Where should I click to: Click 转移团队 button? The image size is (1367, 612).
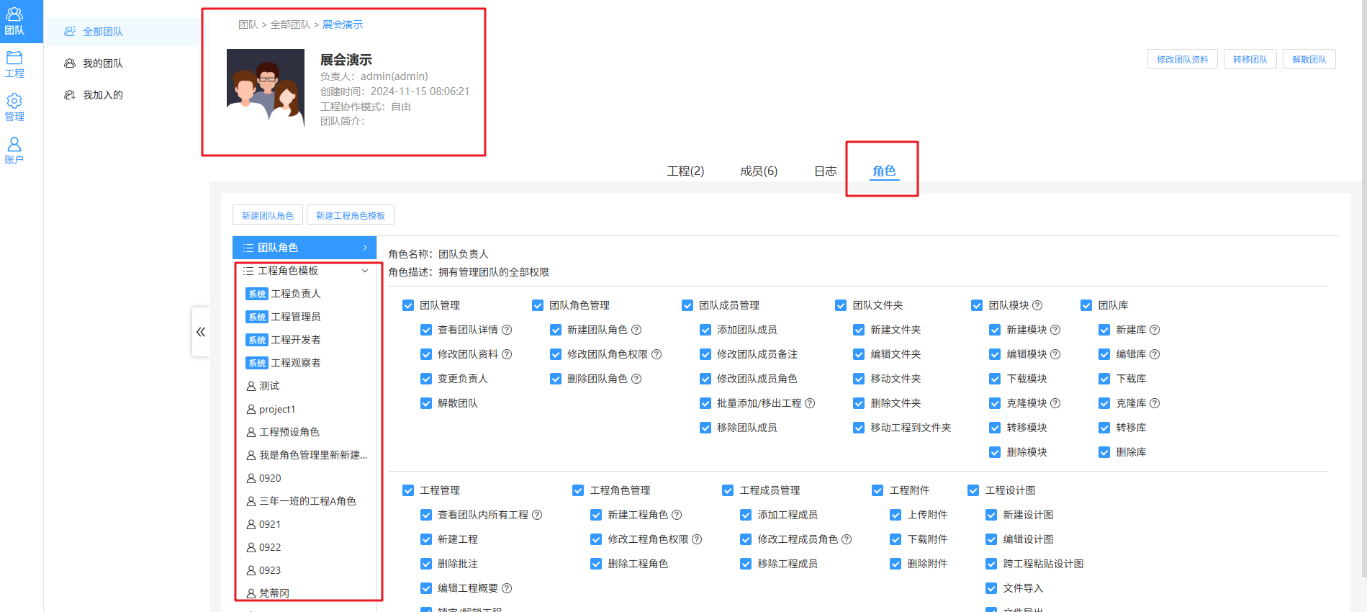click(1250, 59)
